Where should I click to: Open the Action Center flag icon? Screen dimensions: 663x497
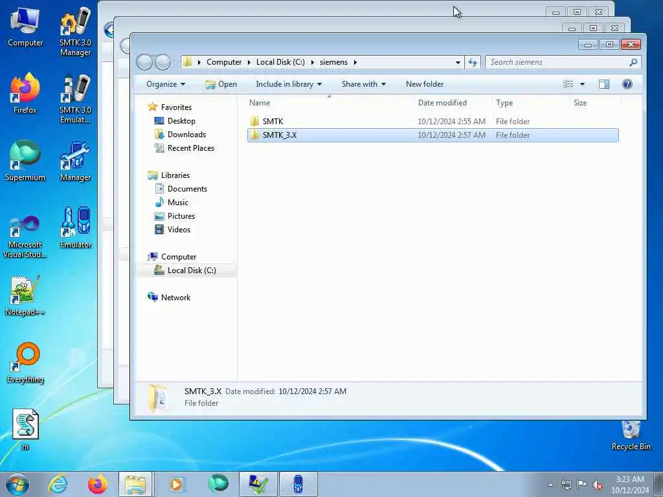click(582, 485)
